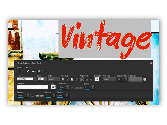Click the icon beside Create as
This screenshot has width=167, height=125.
145,79
